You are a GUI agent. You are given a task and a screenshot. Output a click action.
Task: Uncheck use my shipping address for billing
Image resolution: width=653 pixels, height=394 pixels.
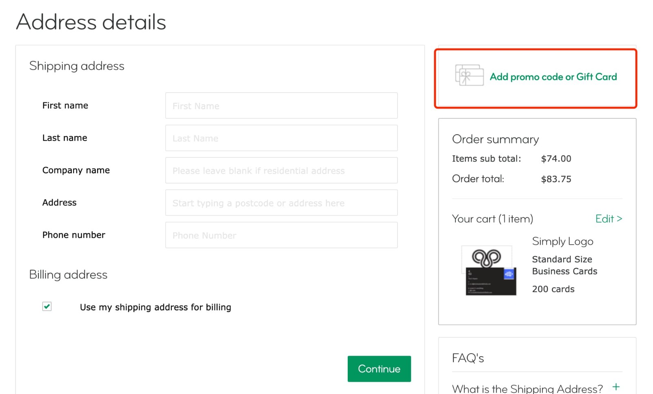47,307
